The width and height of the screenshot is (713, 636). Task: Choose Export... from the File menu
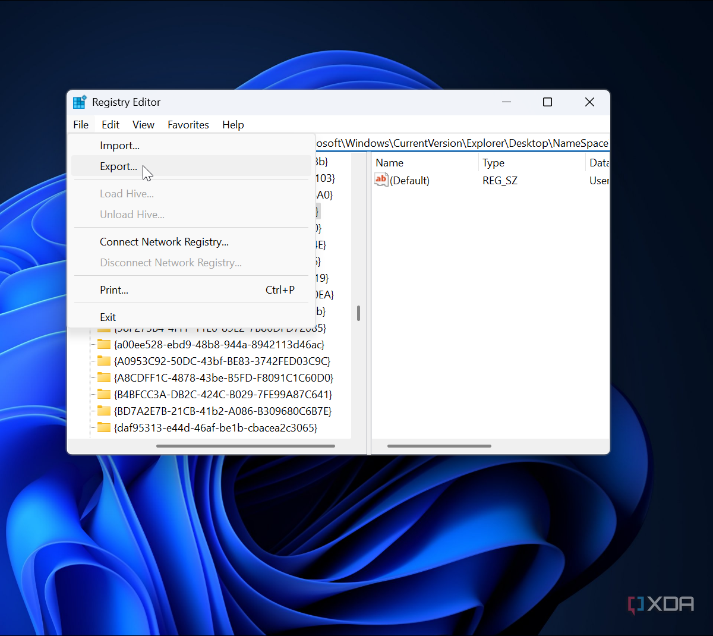[x=118, y=166]
